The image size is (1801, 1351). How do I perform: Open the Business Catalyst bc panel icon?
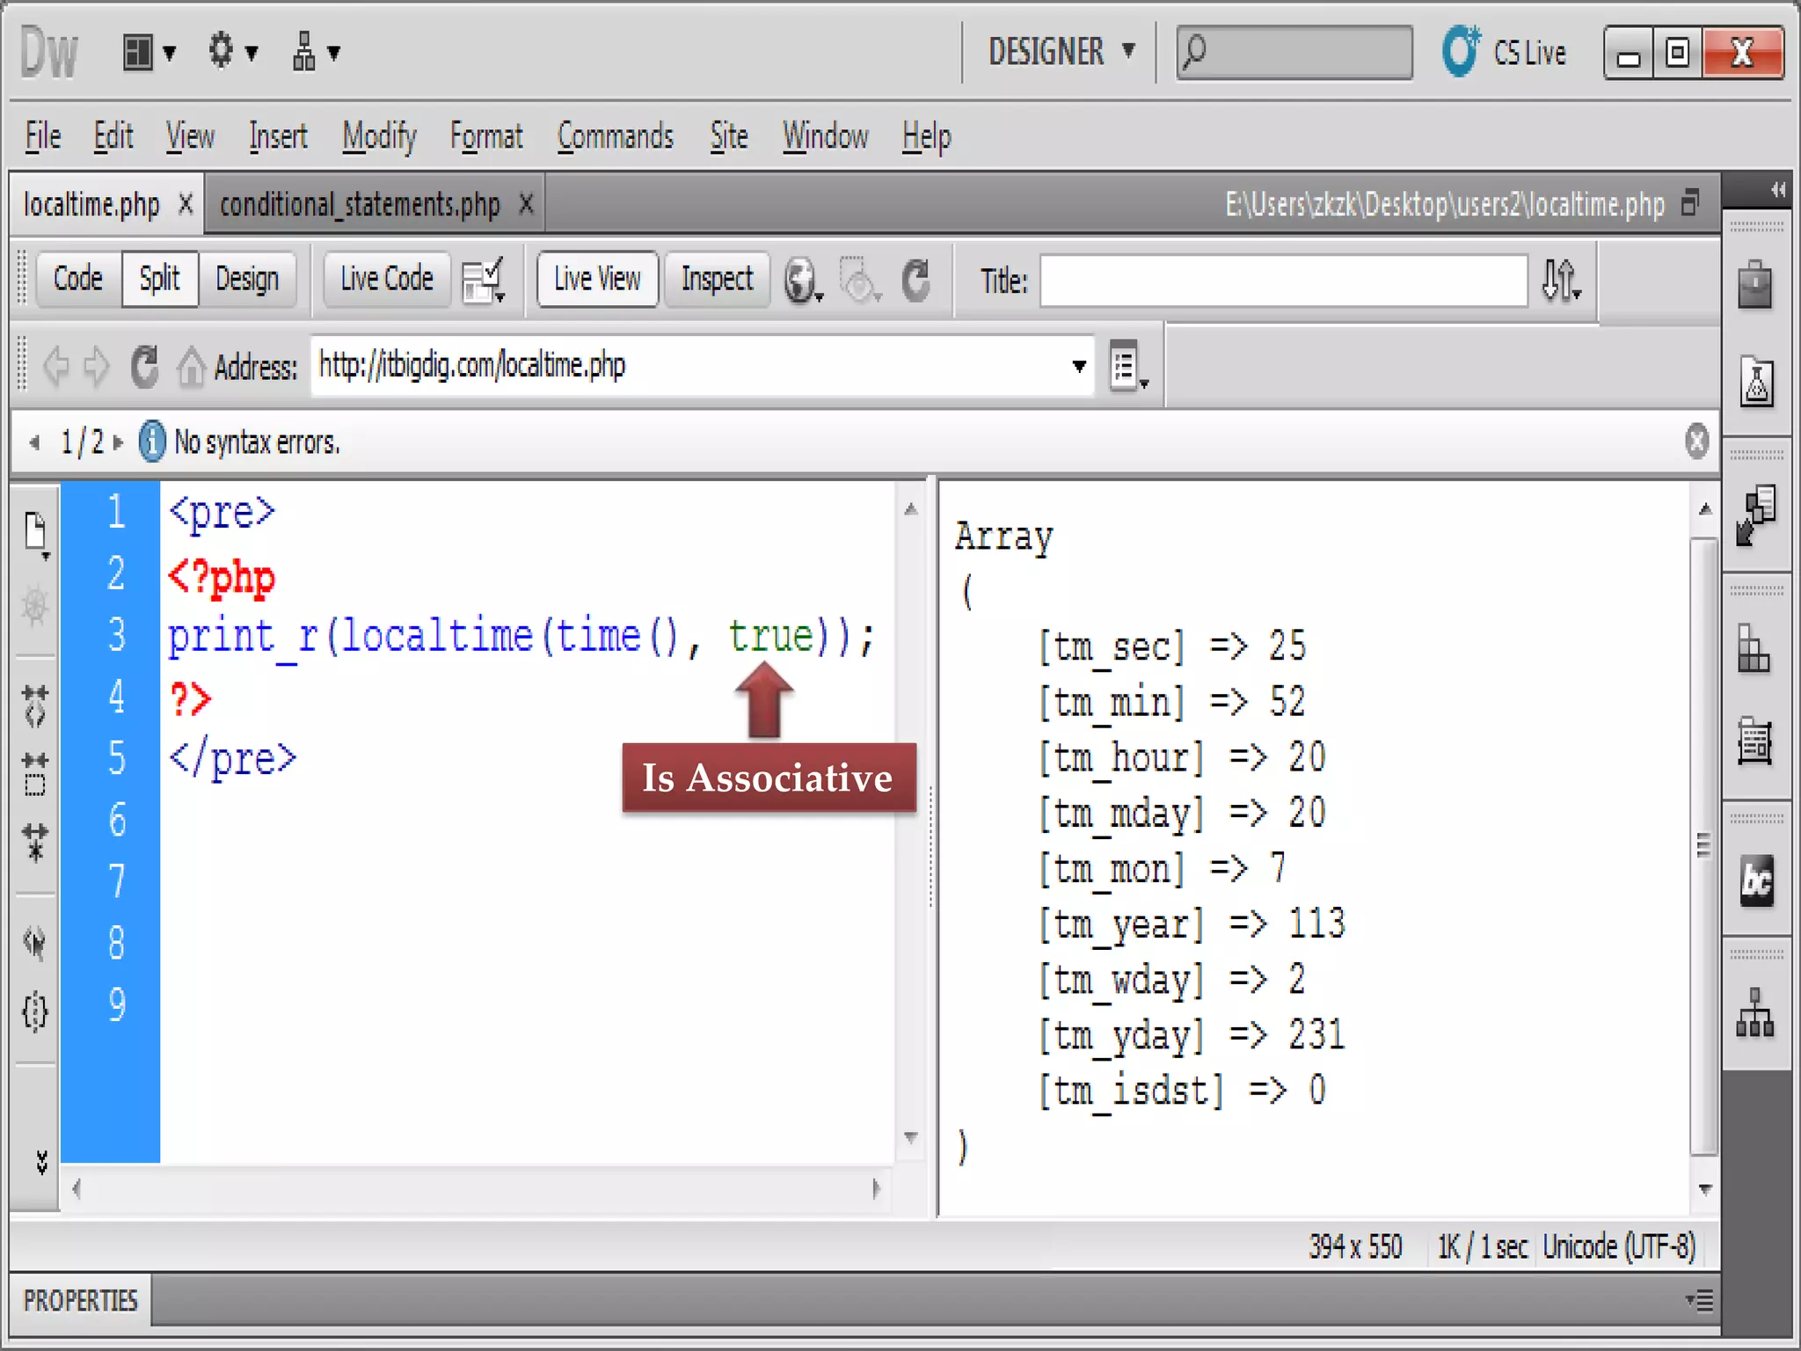pyautogui.click(x=1757, y=880)
